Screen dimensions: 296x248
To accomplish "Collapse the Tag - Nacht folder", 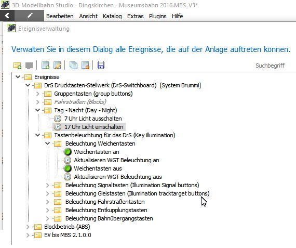I will pyautogui.click(x=37, y=110).
